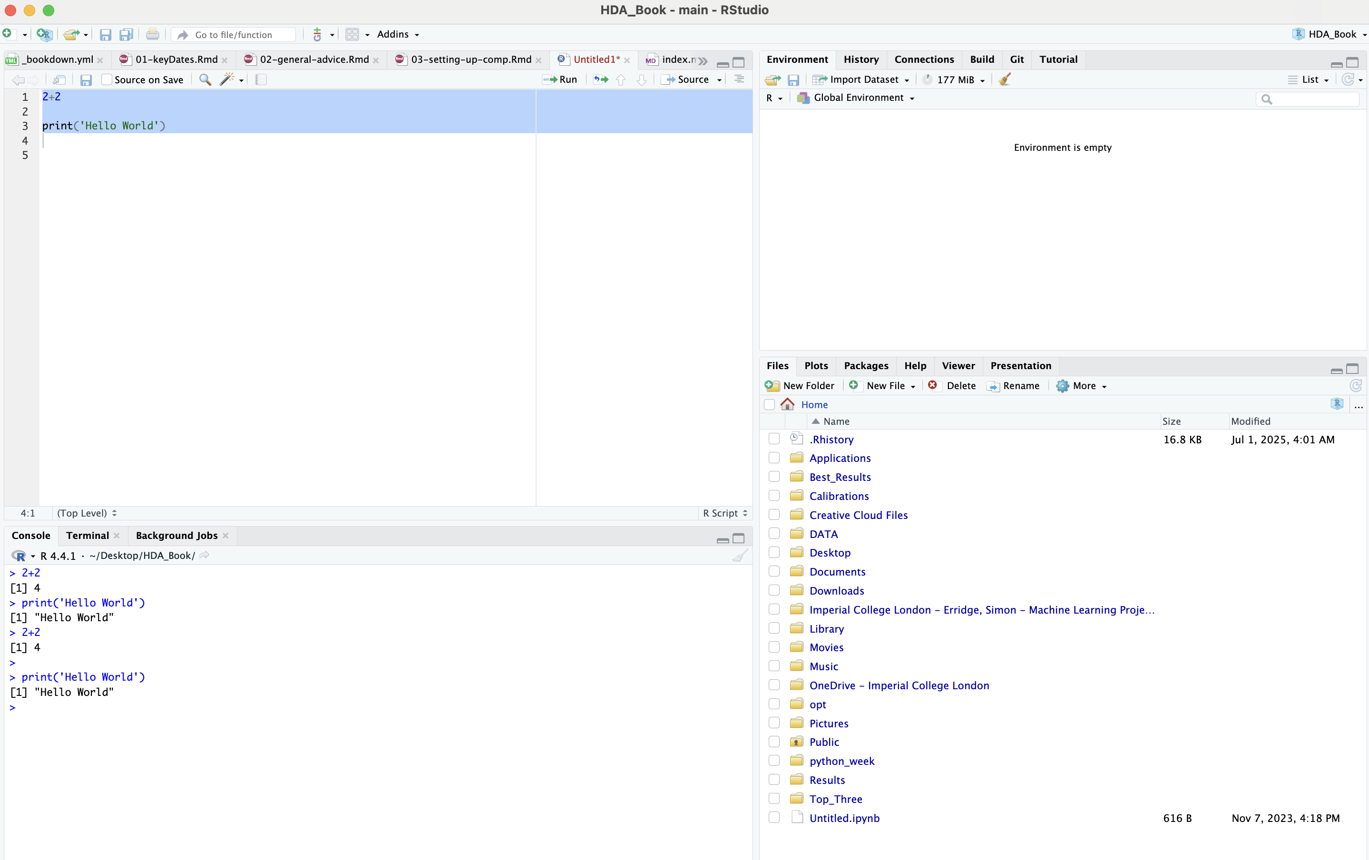
Task: Switch to the Packages tab
Action: (866, 365)
